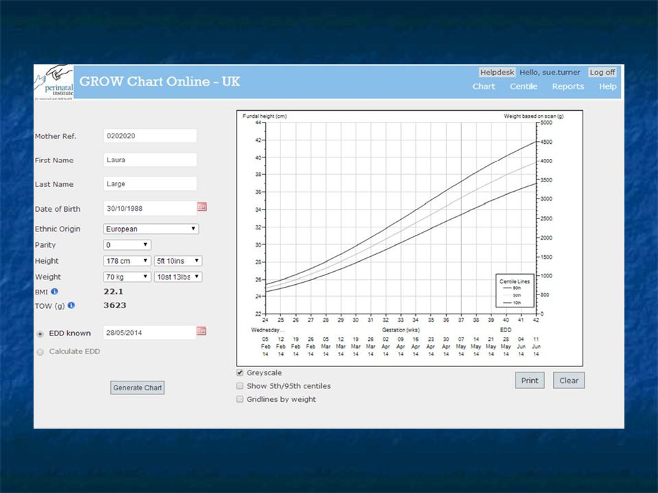This screenshot has width=658, height=493.
Task: Click the EDD label under the chart
Action: (x=506, y=330)
